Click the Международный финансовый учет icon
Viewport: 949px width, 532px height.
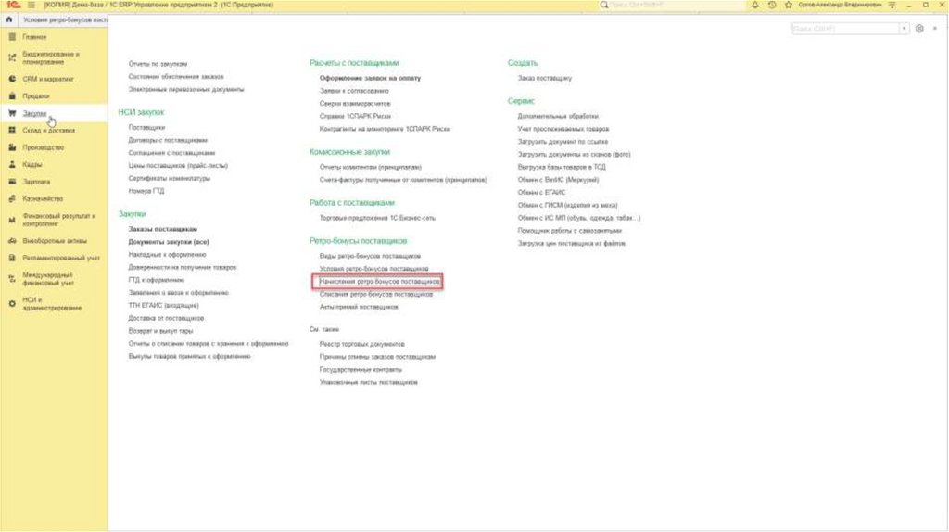point(12,278)
